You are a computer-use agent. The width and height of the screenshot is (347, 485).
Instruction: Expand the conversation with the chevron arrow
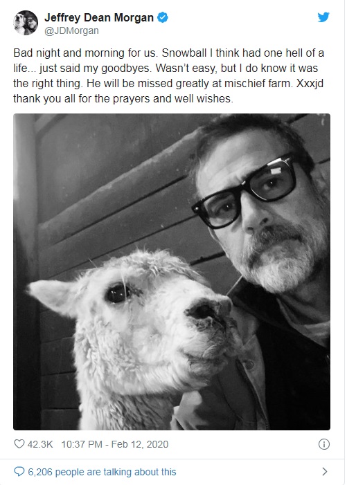324,472
